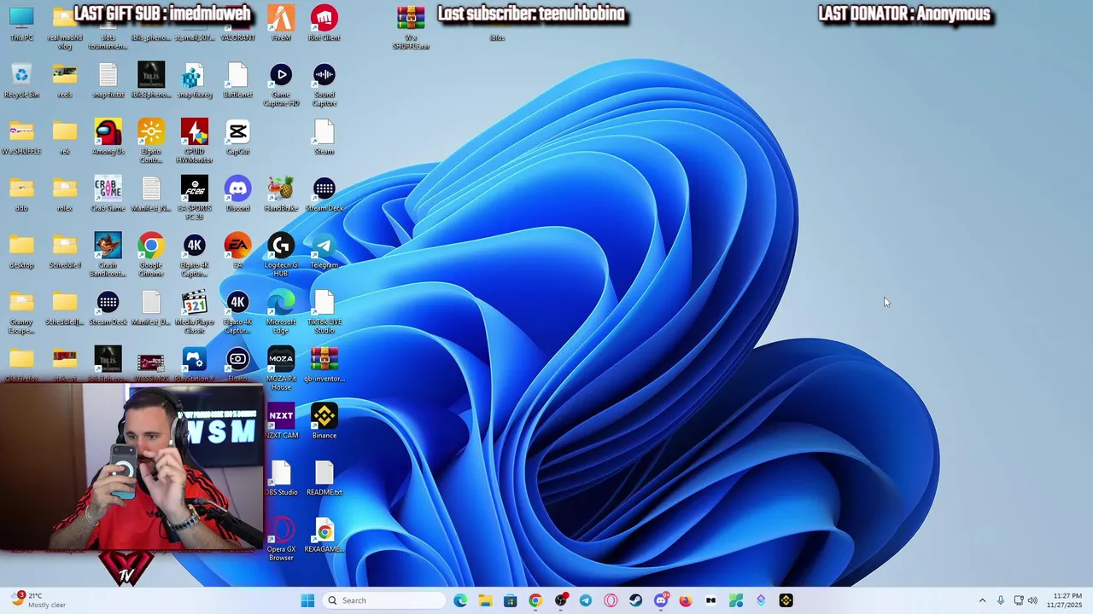The height and width of the screenshot is (614, 1093).
Task: Select the Media Player Classic shortcut
Action: (x=195, y=312)
